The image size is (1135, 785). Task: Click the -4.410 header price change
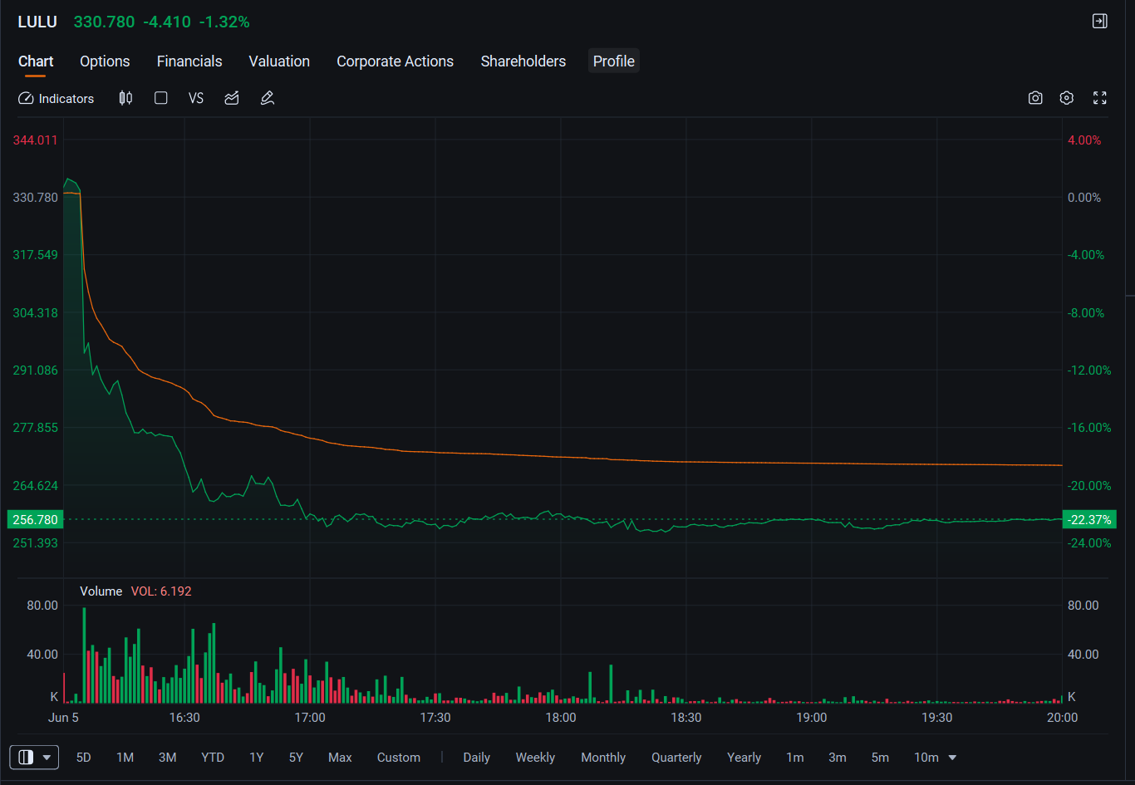[x=167, y=22]
